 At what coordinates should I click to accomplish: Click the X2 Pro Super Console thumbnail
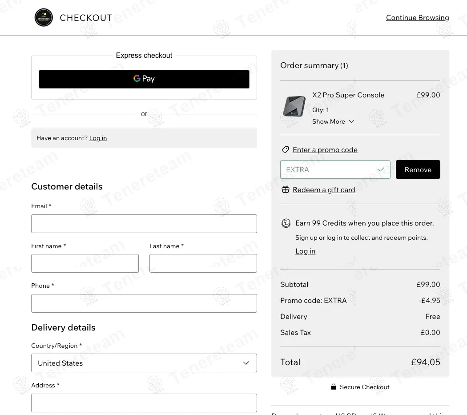coord(294,106)
